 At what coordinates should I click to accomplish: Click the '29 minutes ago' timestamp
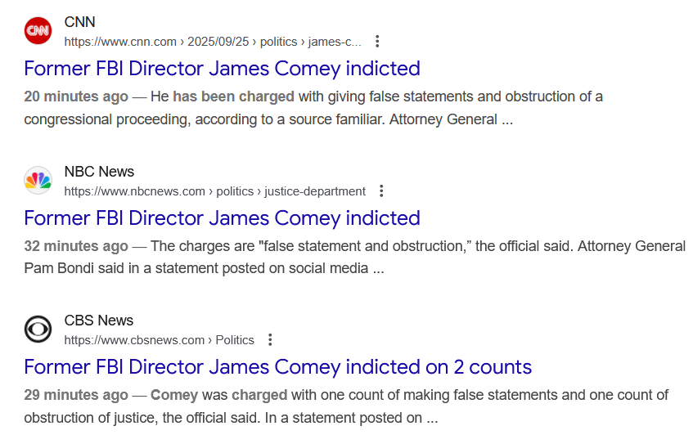(76, 395)
